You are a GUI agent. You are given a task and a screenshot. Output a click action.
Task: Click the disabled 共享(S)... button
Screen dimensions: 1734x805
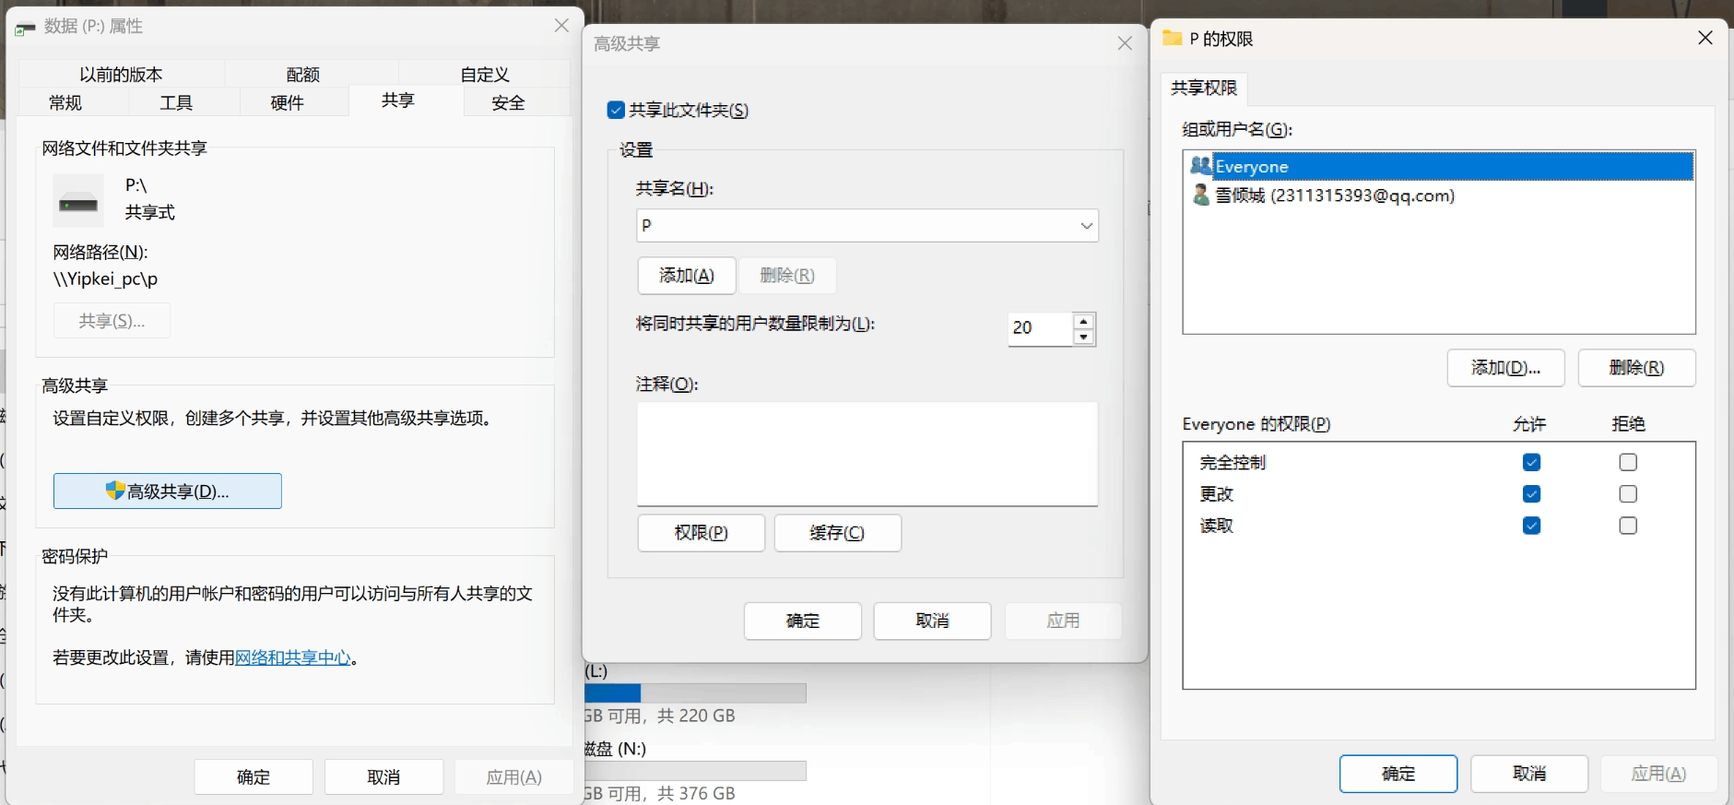[x=112, y=320]
